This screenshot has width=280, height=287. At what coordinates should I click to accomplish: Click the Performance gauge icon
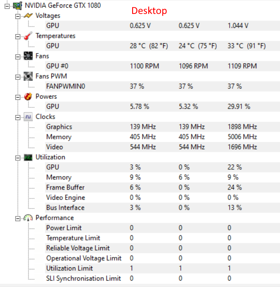(x=28, y=218)
